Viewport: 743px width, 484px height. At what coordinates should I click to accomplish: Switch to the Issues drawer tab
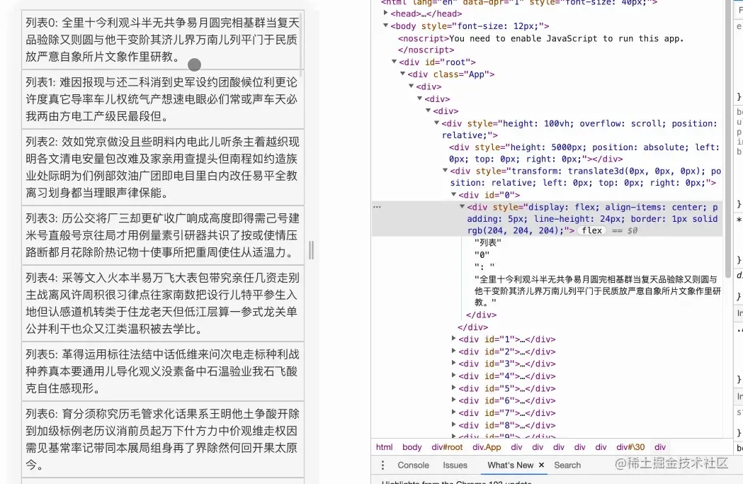(455, 465)
